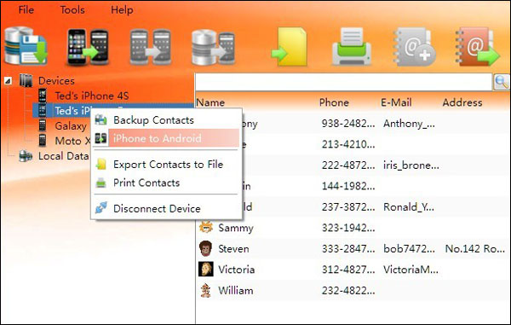Click phone number 237-3872...
The width and height of the screenshot is (511, 325).
348,207
